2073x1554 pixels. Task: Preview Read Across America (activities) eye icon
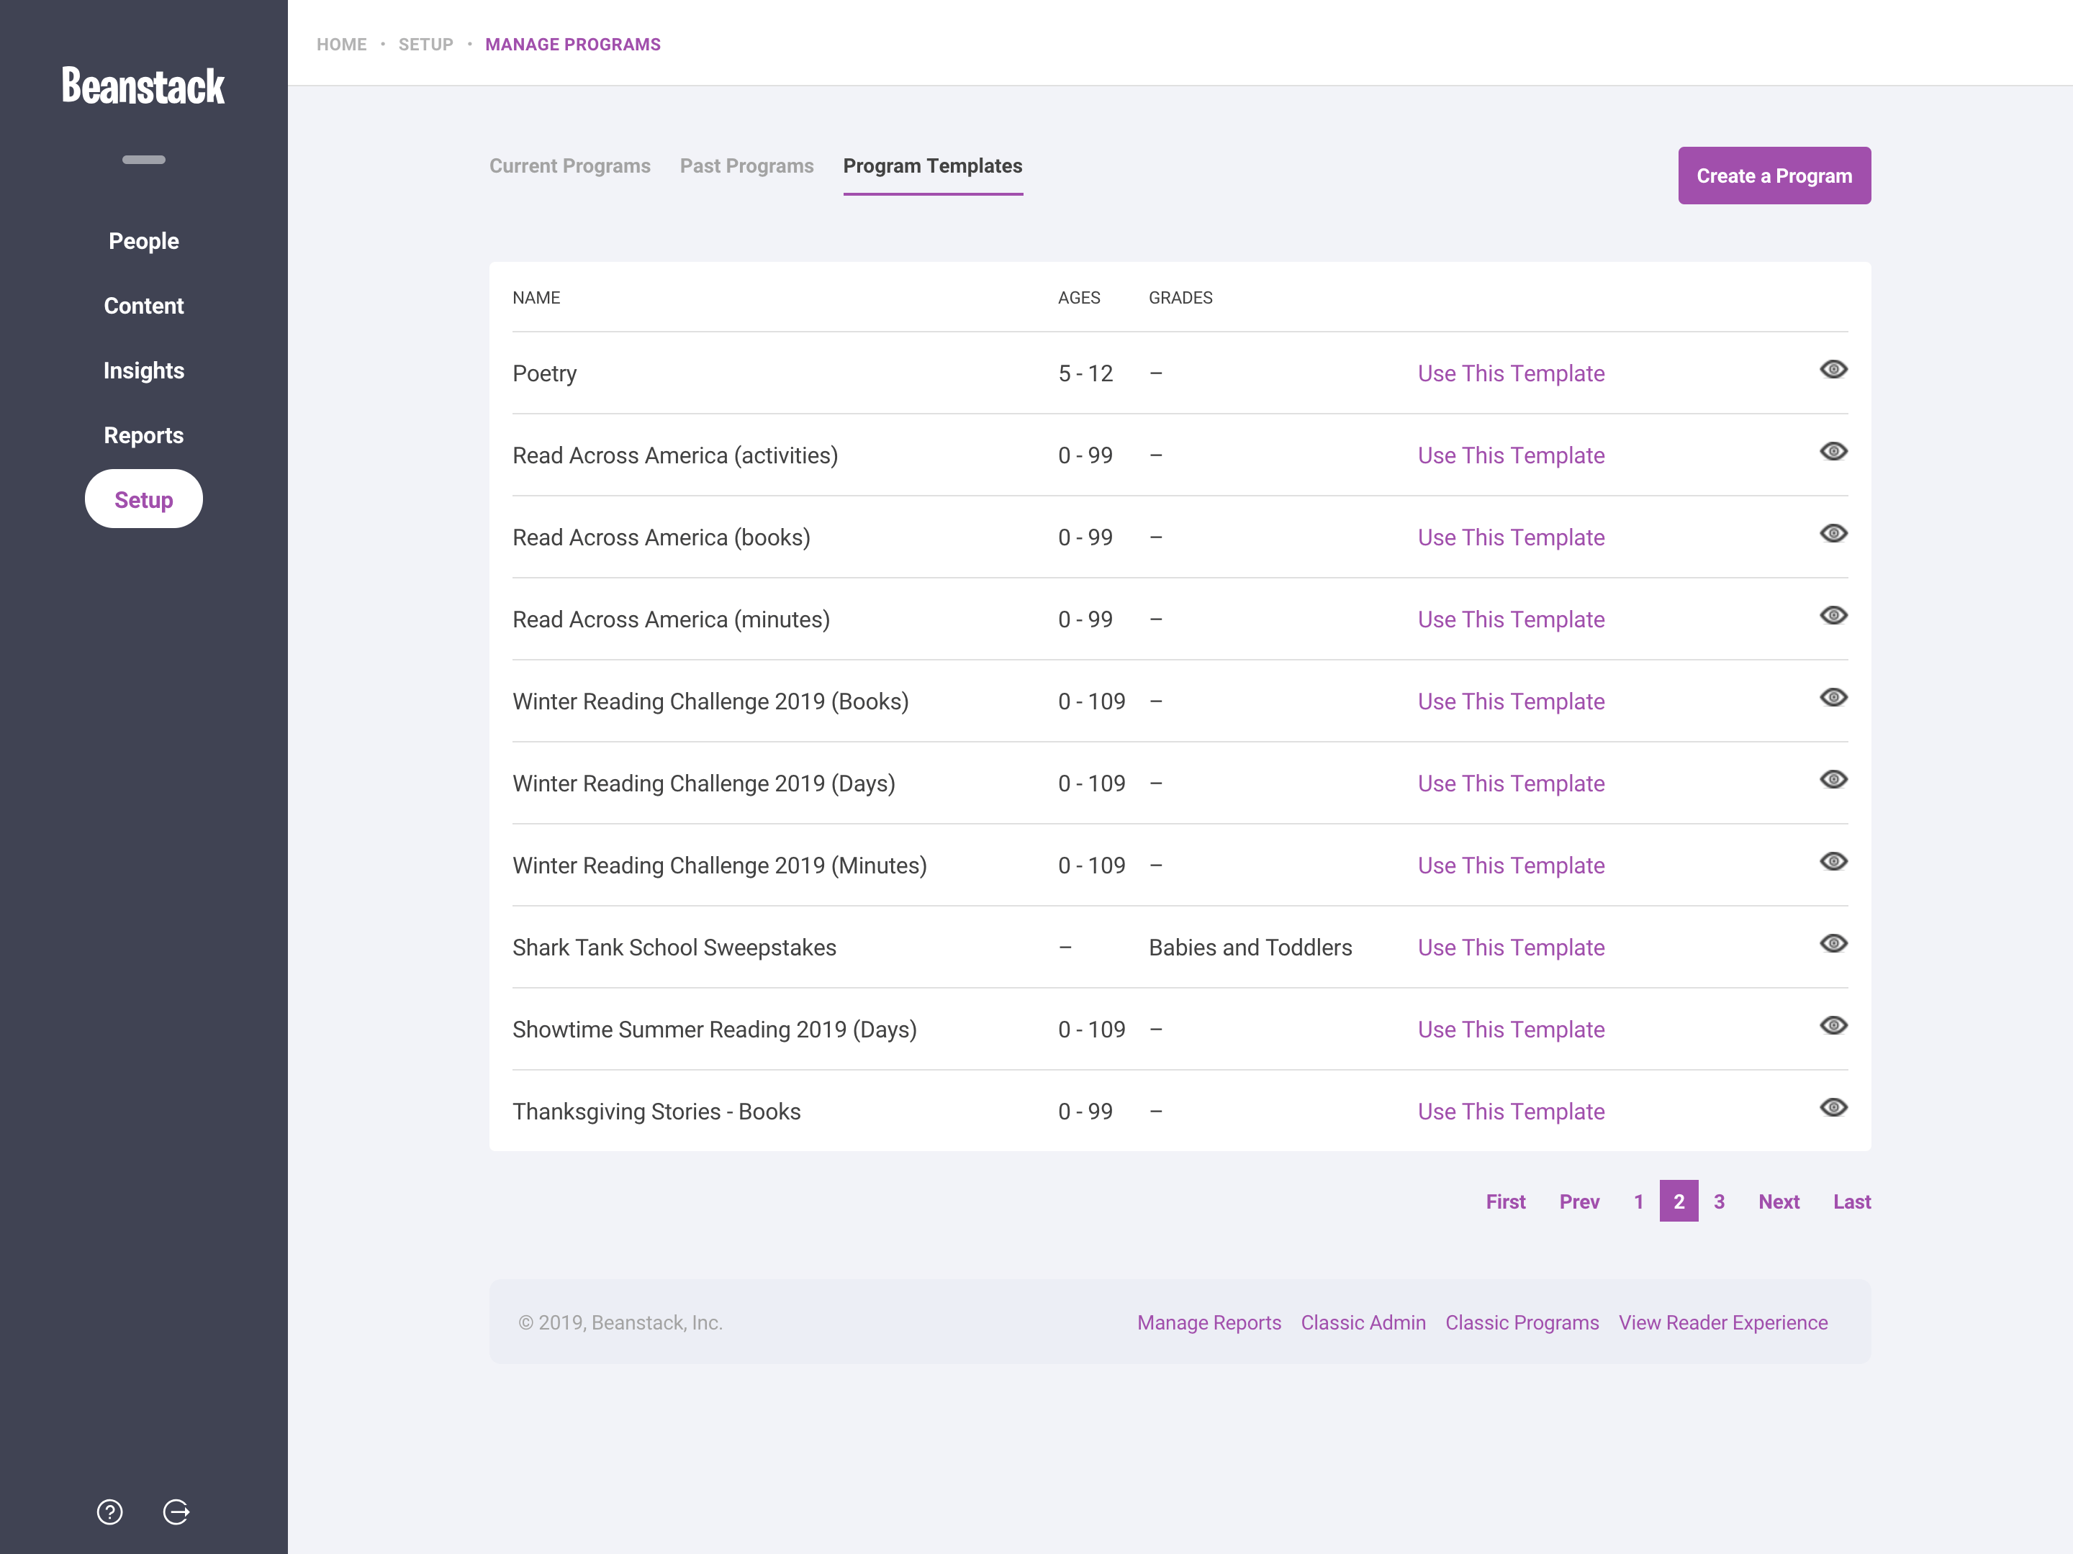[x=1833, y=452]
